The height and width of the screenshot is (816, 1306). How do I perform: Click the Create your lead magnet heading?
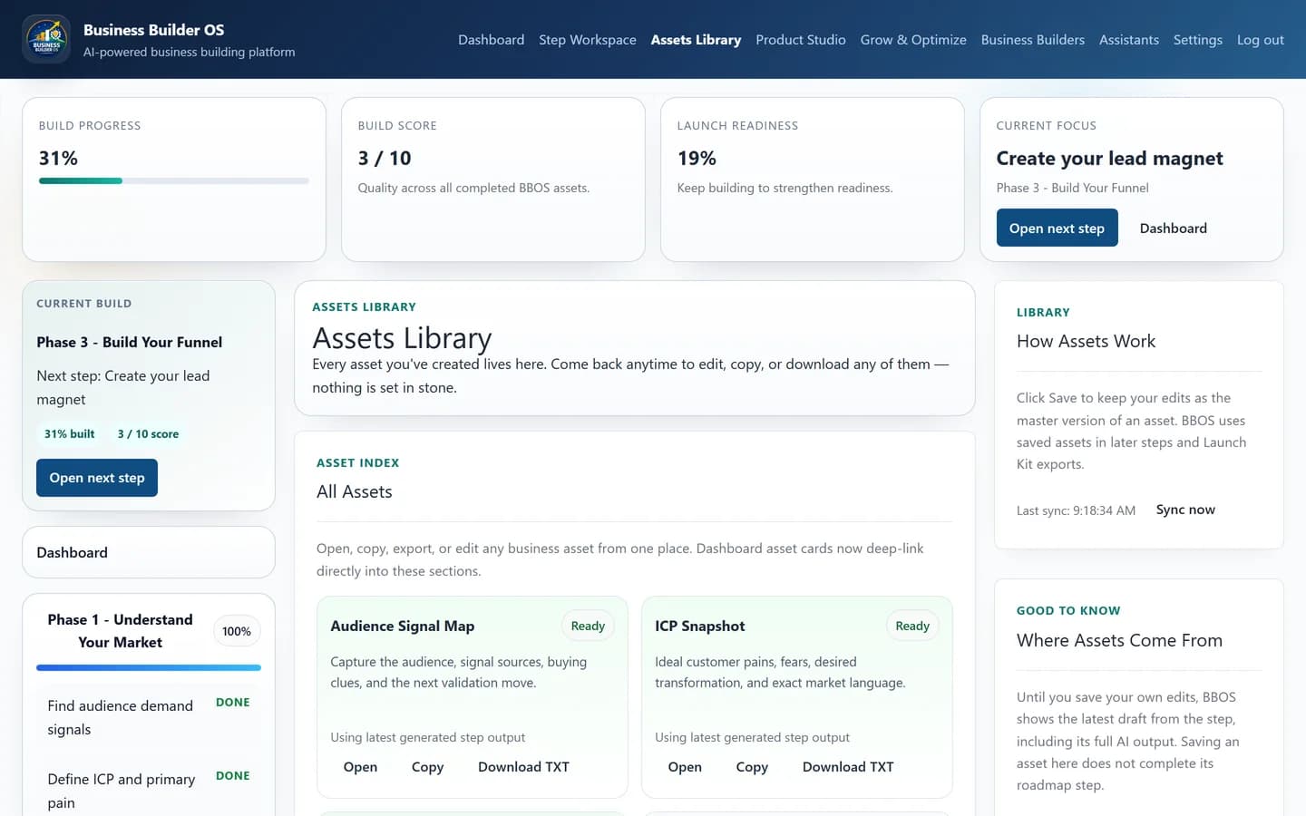(1109, 159)
